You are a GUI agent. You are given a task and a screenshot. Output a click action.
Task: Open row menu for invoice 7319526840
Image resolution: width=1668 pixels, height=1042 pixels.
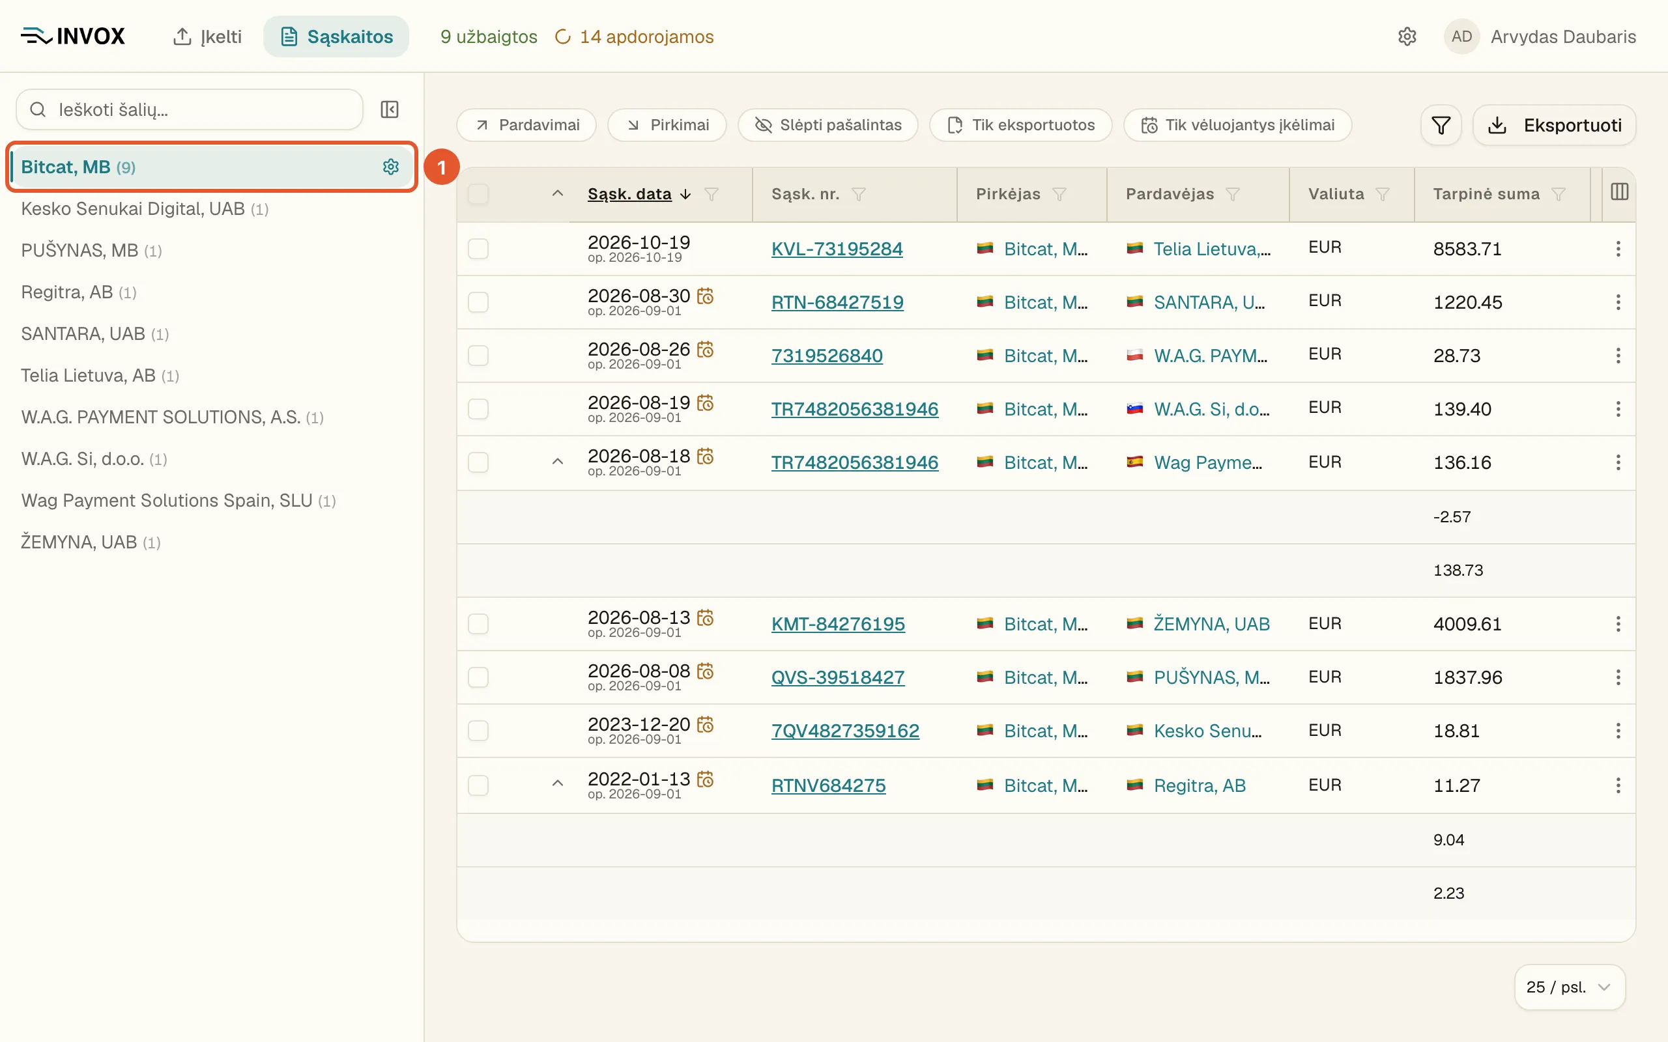1618,356
